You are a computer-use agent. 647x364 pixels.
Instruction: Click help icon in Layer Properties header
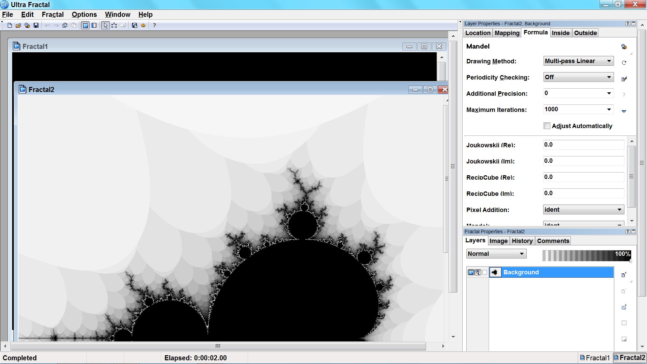(x=627, y=24)
